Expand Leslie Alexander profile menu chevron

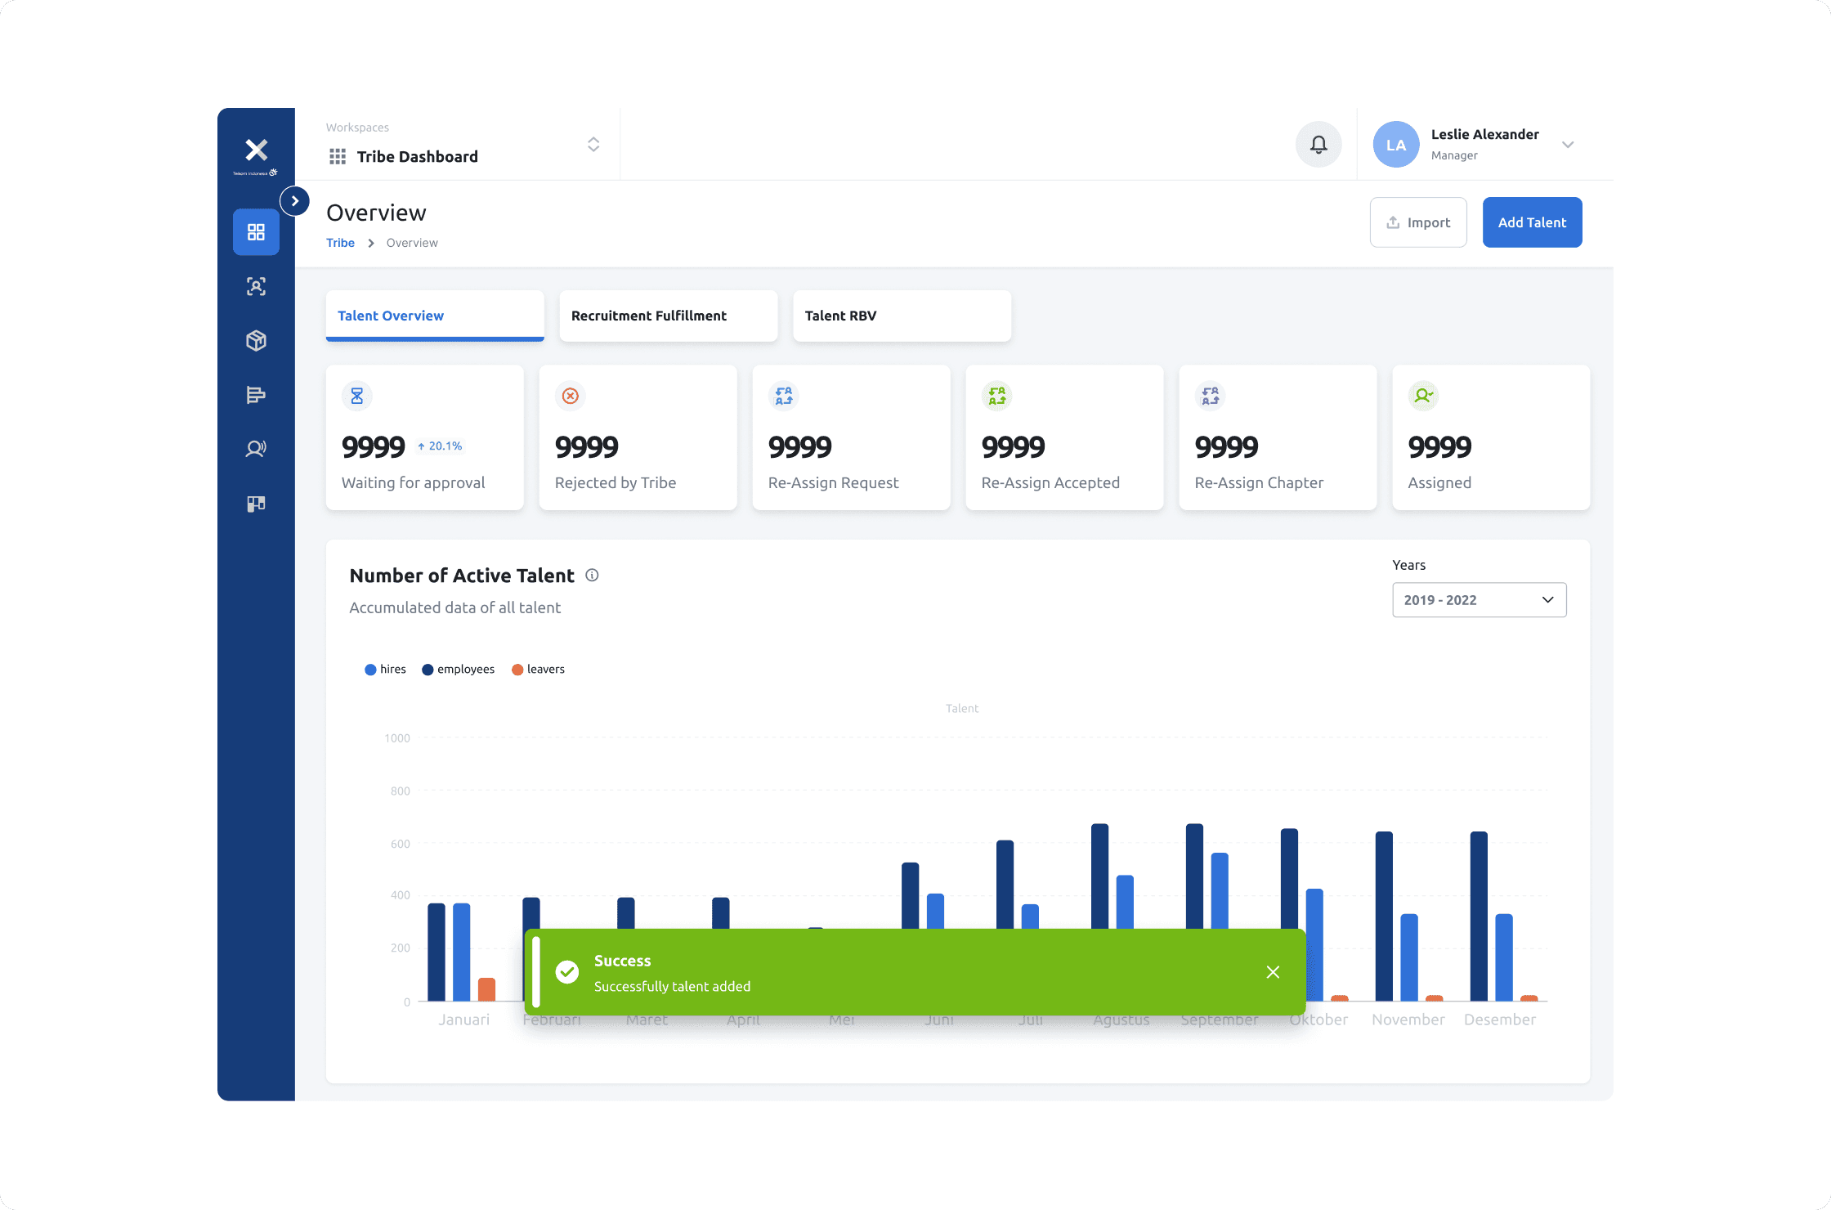coord(1567,145)
